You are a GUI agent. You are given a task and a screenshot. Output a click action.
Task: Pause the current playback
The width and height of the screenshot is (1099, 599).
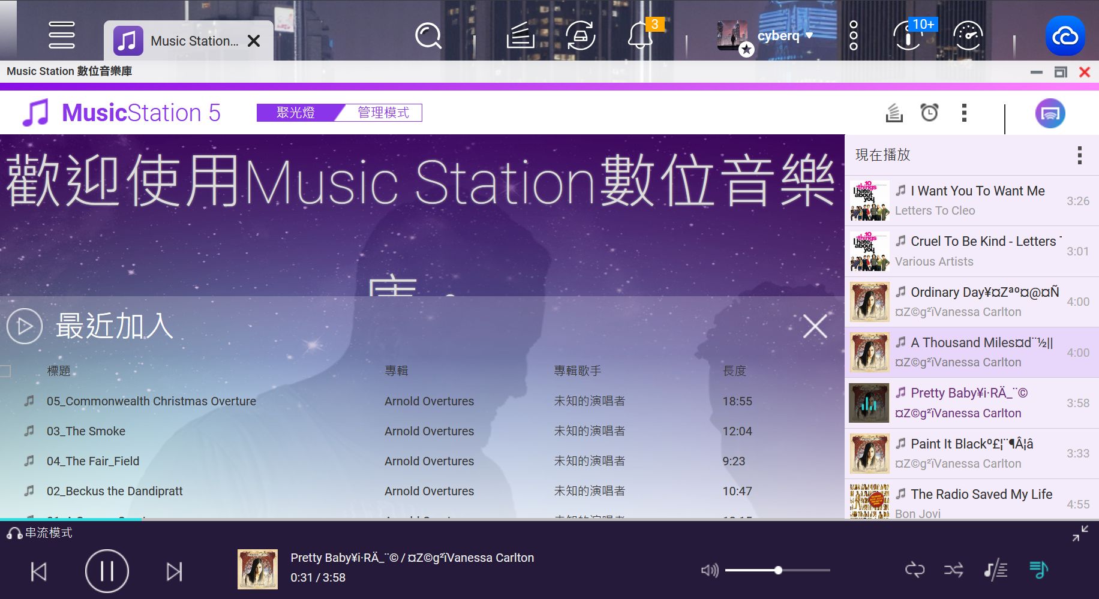point(107,571)
